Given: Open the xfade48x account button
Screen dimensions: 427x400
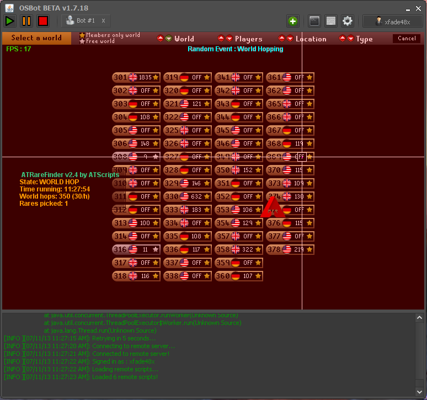Looking at the screenshot, I should (x=393, y=21).
